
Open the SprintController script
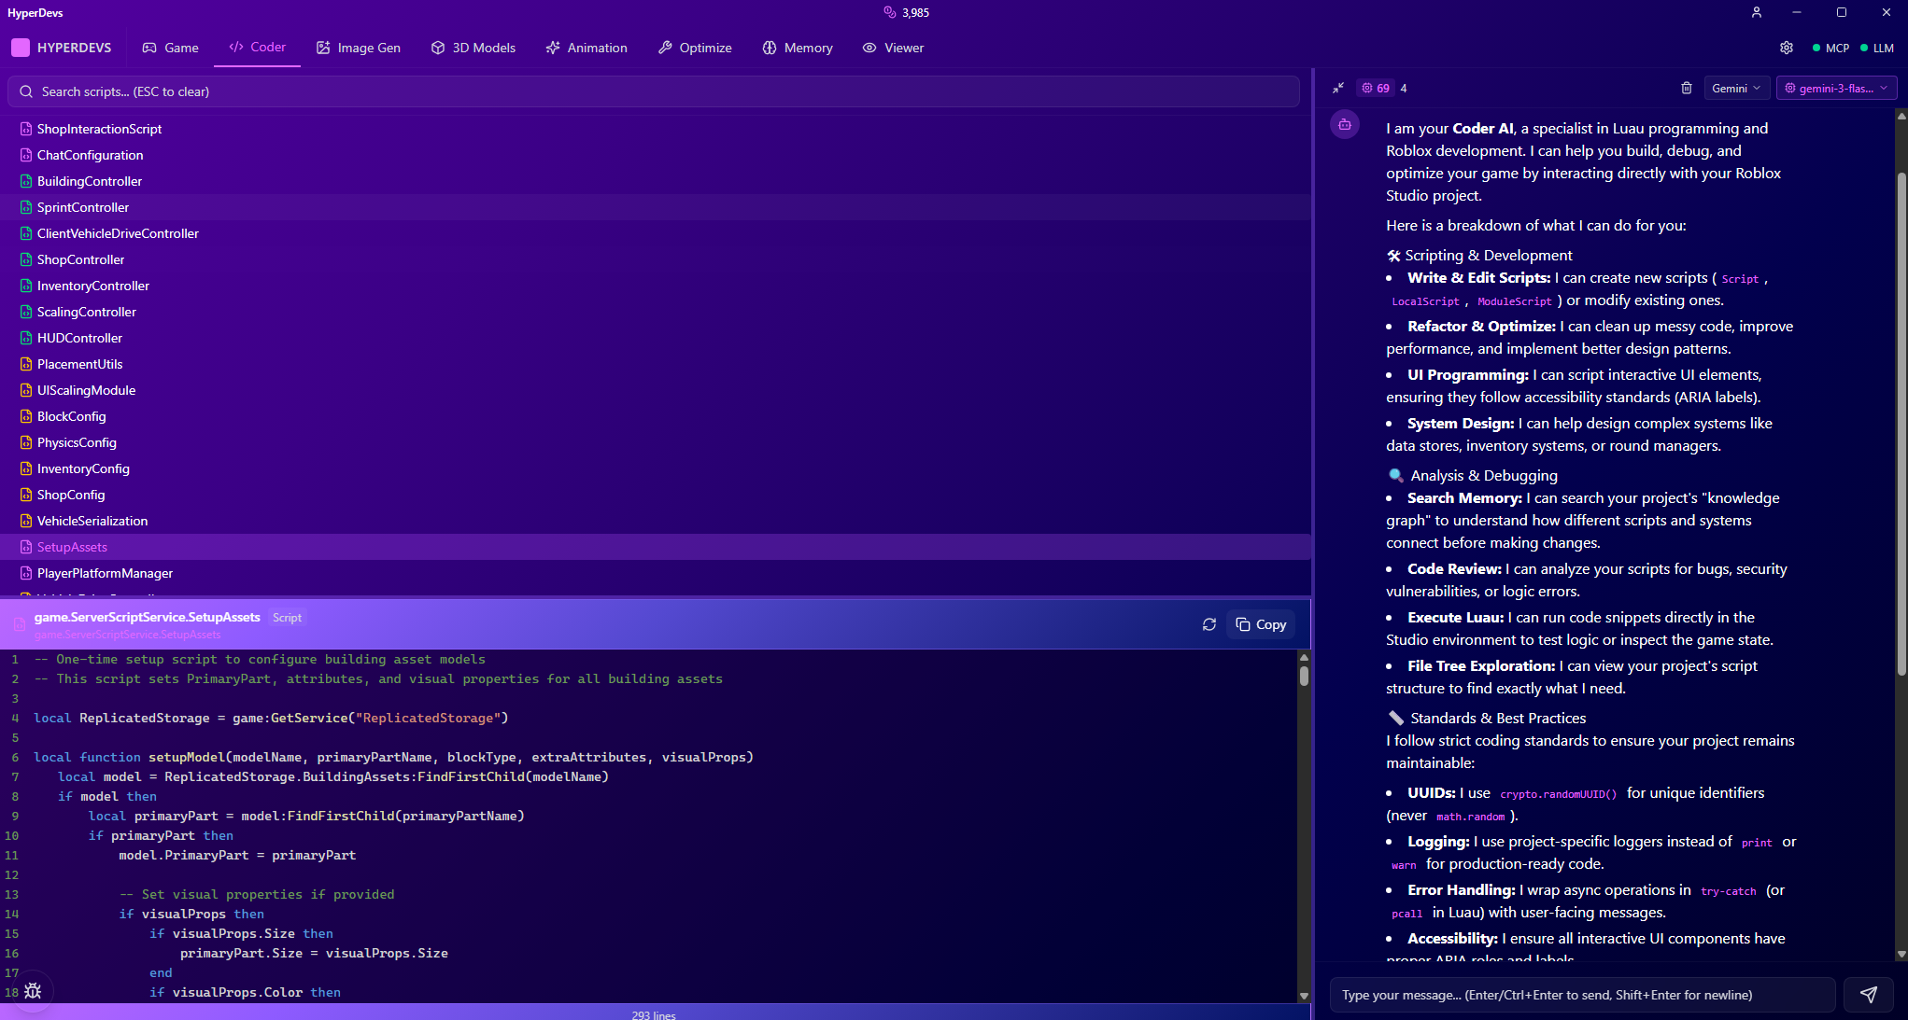654,207
